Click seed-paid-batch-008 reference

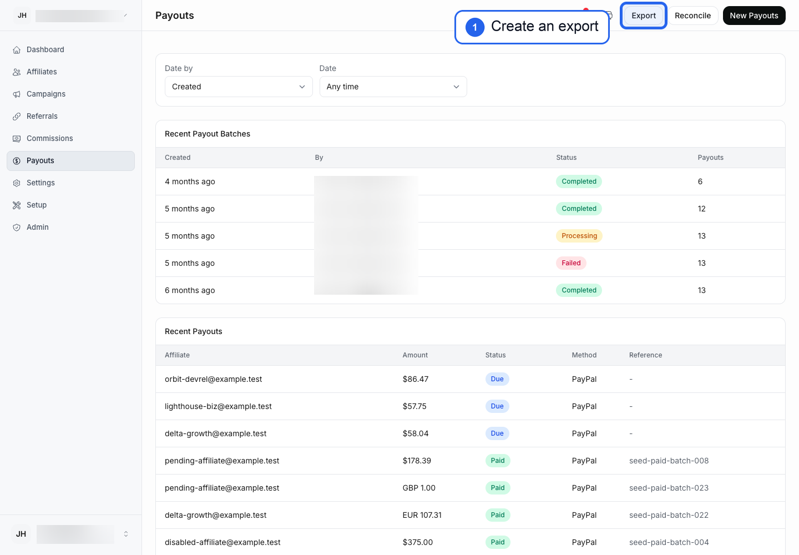click(x=669, y=461)
